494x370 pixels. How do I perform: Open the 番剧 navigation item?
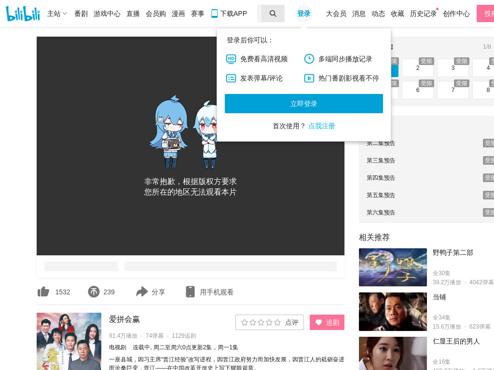click(81, 13)
